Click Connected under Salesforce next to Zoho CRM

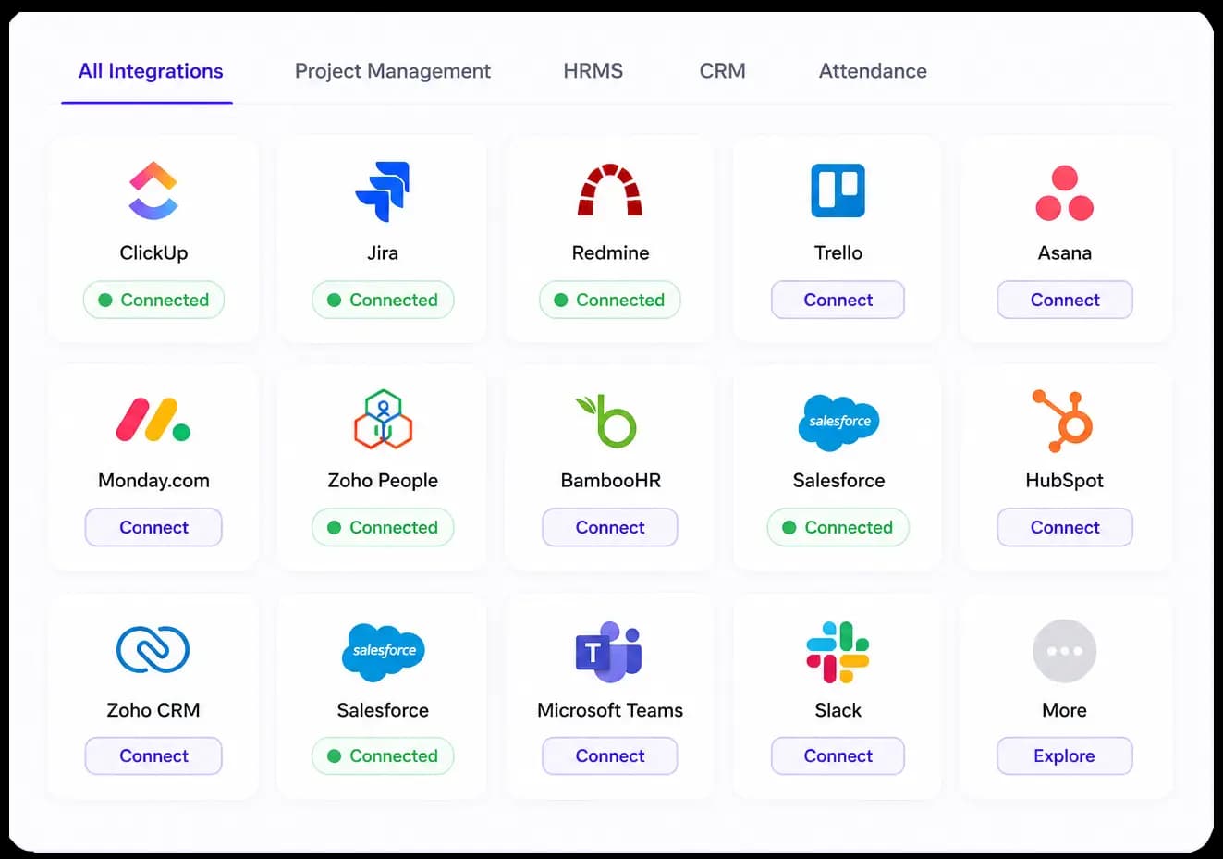[x=383, y=755]
